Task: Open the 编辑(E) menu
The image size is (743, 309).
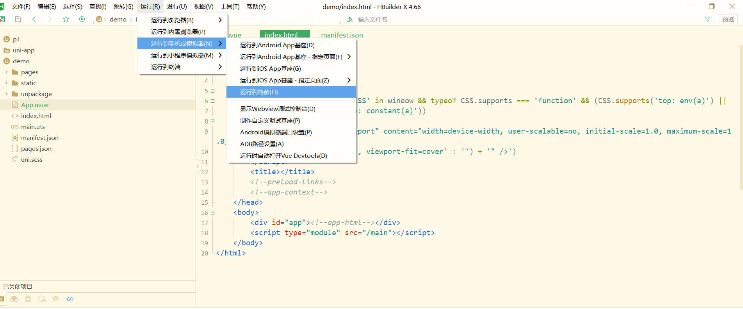Action: coord(46,7)
